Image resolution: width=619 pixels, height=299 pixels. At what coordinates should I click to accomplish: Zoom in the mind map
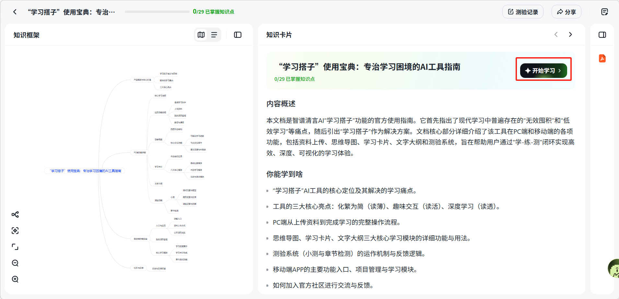[15, 279]
